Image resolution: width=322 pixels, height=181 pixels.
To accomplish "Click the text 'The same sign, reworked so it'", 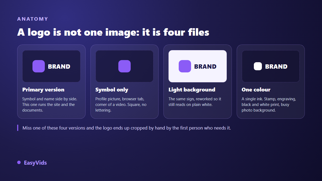I will click(195, 99).
